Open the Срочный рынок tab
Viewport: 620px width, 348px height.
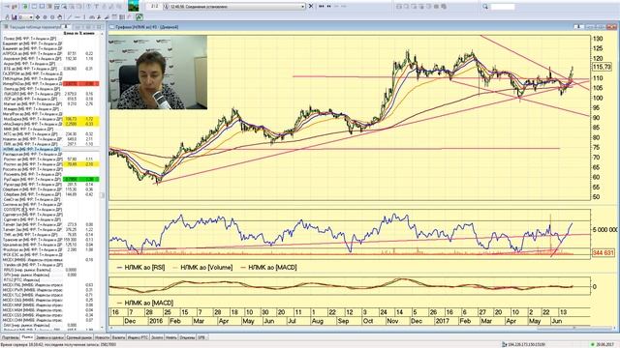coord(79,337)
